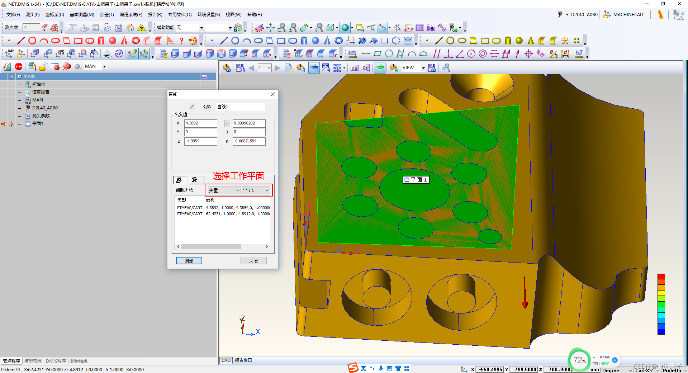Open the RPS alignment tool
Image resolution: width=688 pixels, height=373 pixels.
60,53
